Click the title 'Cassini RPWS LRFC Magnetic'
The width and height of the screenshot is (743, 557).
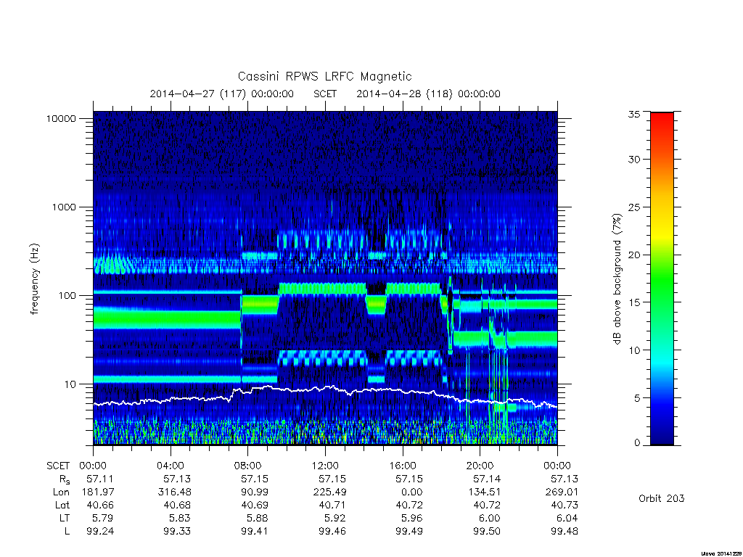click(x=324, y=76)
